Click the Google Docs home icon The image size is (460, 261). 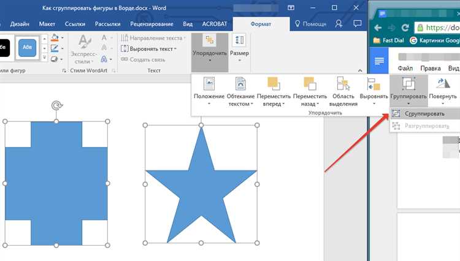pyautogui.click(x=379, y=61)
